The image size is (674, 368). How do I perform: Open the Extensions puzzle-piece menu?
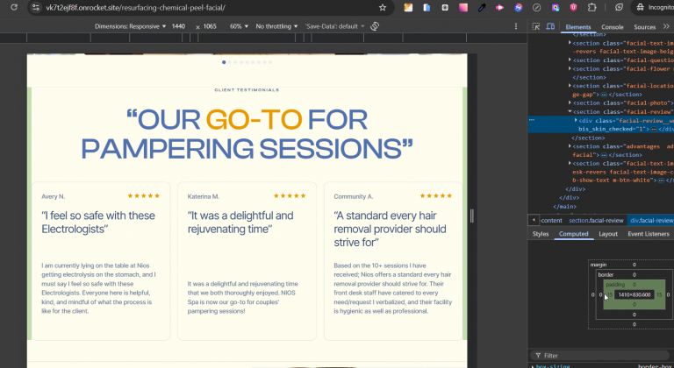click(592, 7)
